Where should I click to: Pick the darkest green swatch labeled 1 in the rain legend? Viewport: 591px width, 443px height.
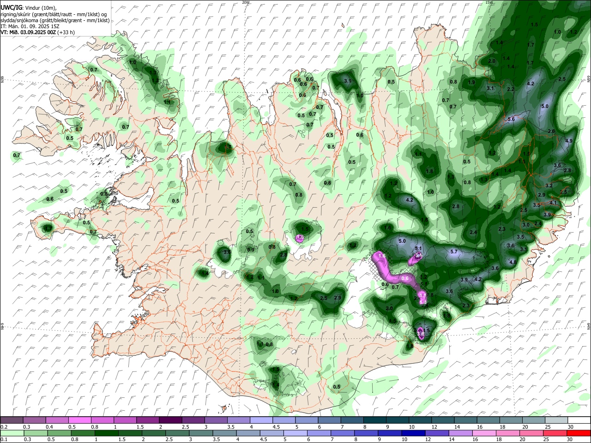click(x=107, y=433)
